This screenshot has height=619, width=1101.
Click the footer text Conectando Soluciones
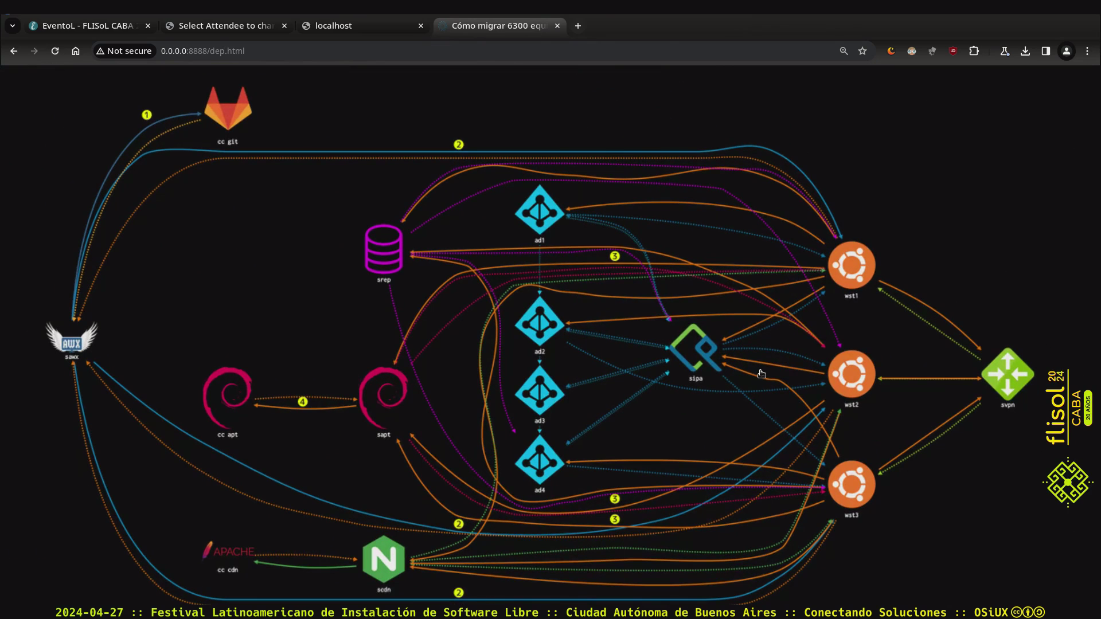click(x=875, y=612)
